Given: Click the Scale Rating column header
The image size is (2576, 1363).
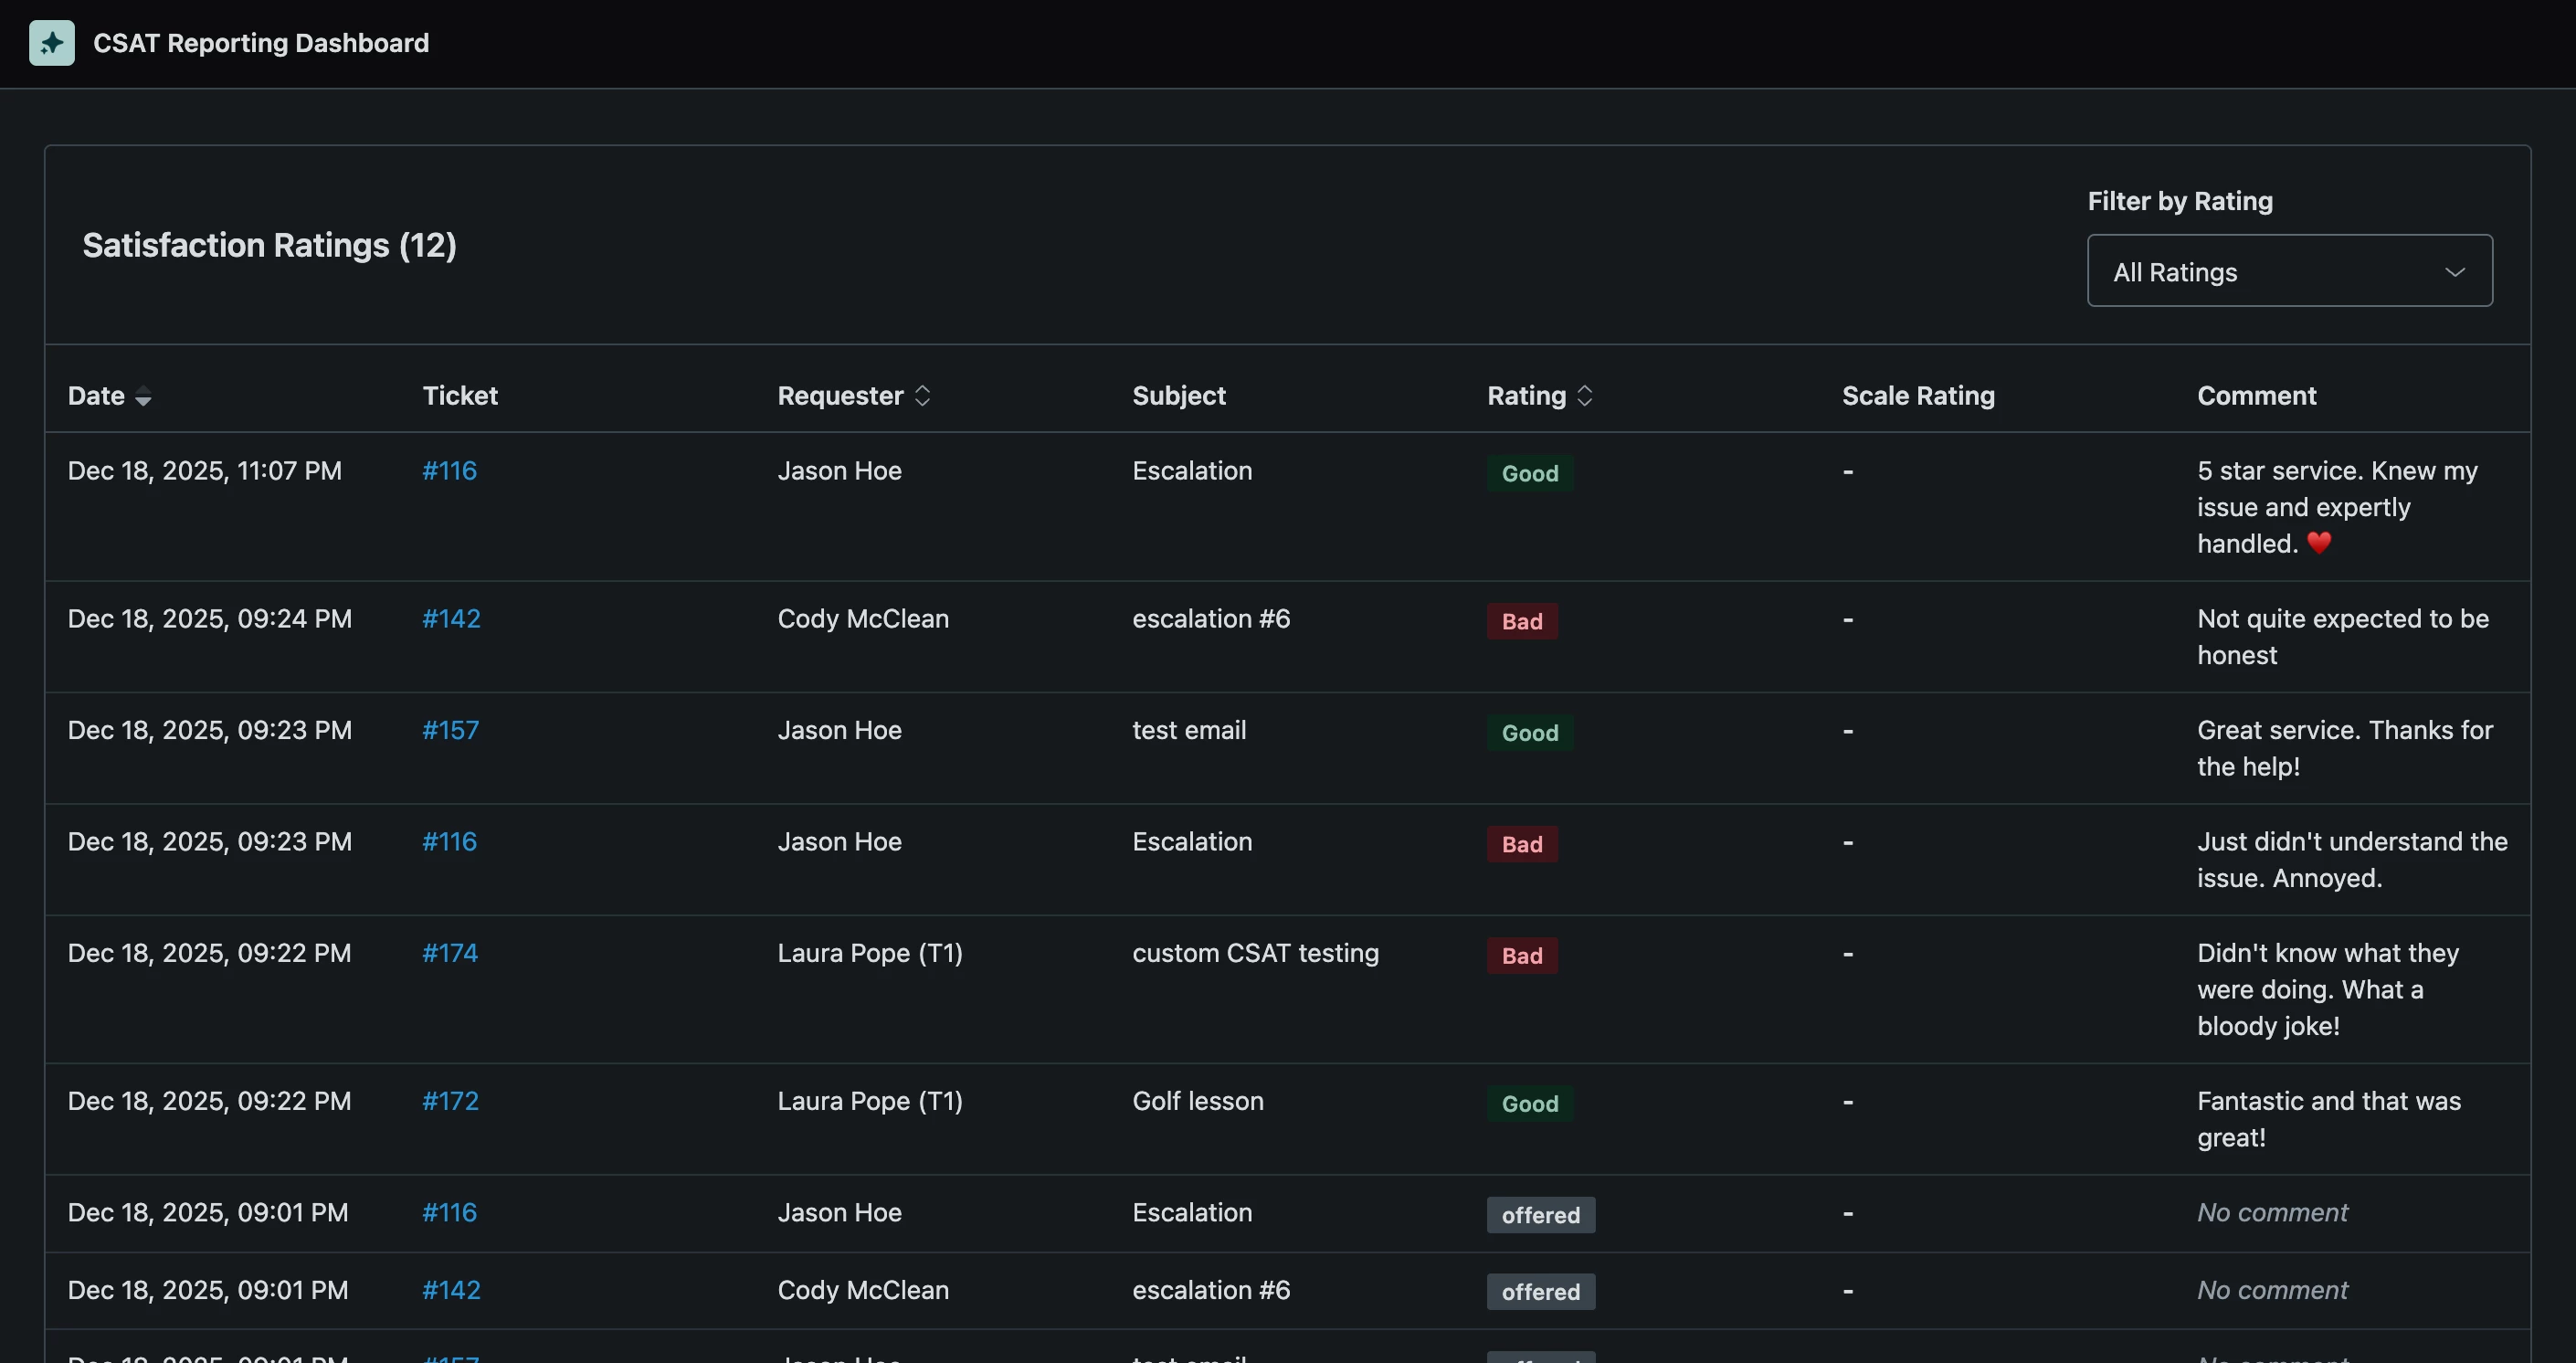Looking at the screenshot, I should click(x=1917, y=396).
